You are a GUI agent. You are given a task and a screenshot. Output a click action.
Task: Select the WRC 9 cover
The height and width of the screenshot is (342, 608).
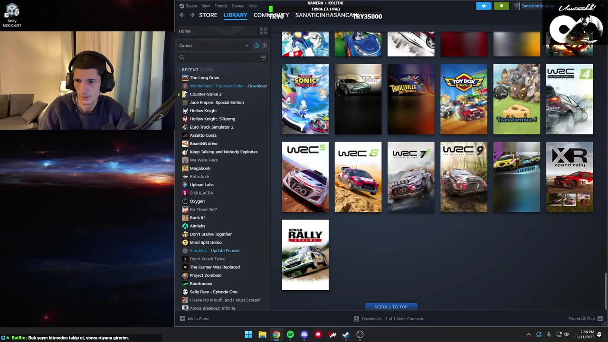pos(464,177)
